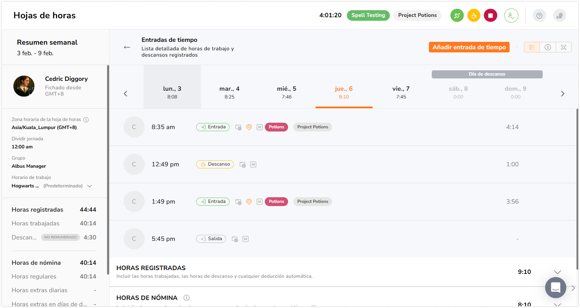This screenshot has width=580, height=308.
Task: Switch to the dollar payroll view
Action: [x=548, y=47]
